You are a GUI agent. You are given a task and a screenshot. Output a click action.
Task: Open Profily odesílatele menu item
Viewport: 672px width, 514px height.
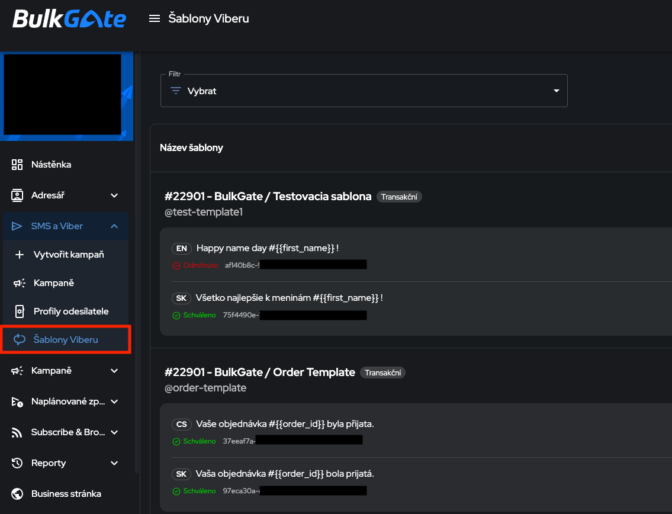tap(66, 311)
